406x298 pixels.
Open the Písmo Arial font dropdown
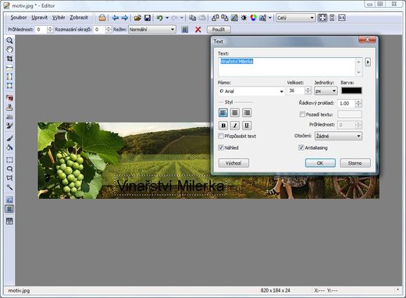[251, 91]
